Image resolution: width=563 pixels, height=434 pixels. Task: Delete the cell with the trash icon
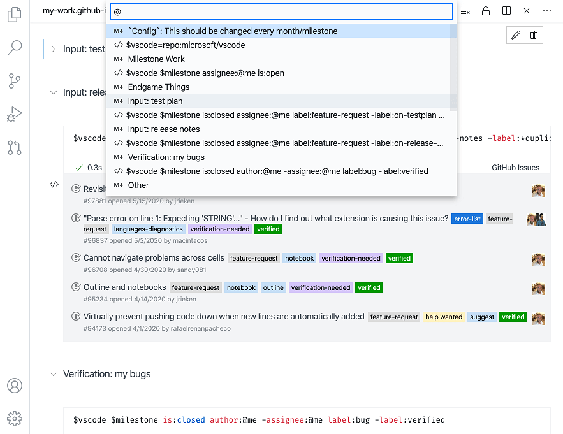[x=534, y=35]
